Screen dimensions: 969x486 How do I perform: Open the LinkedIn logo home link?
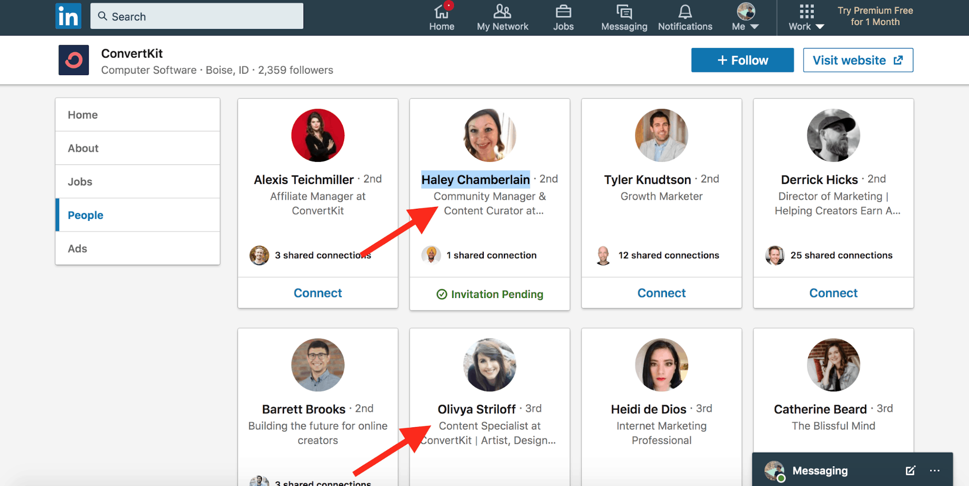coord(68,16)
